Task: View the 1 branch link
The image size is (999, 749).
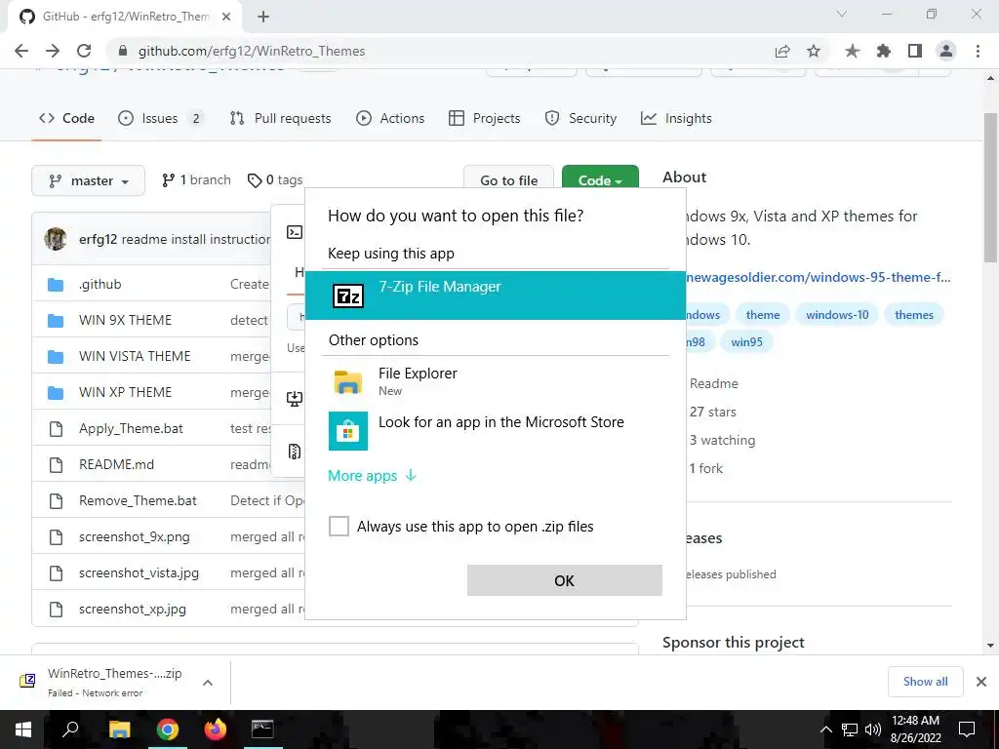Action: [x=196, y=180]
